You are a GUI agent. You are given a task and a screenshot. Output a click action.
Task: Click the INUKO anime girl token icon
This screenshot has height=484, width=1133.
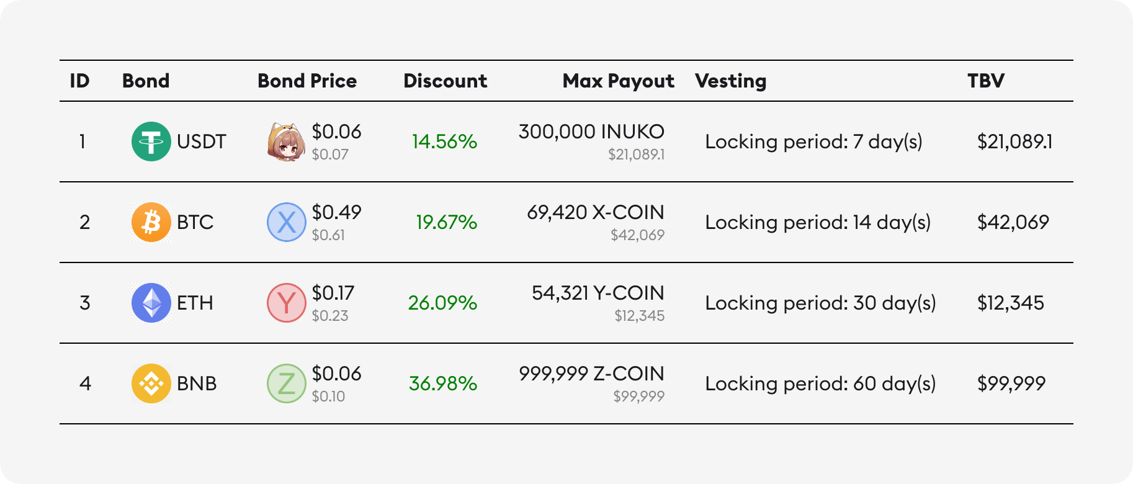286,141
